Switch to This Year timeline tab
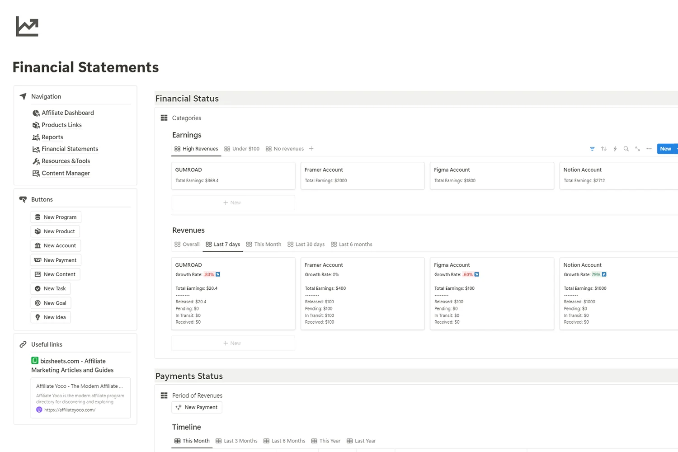678x452 pixels. coord(326,441)
